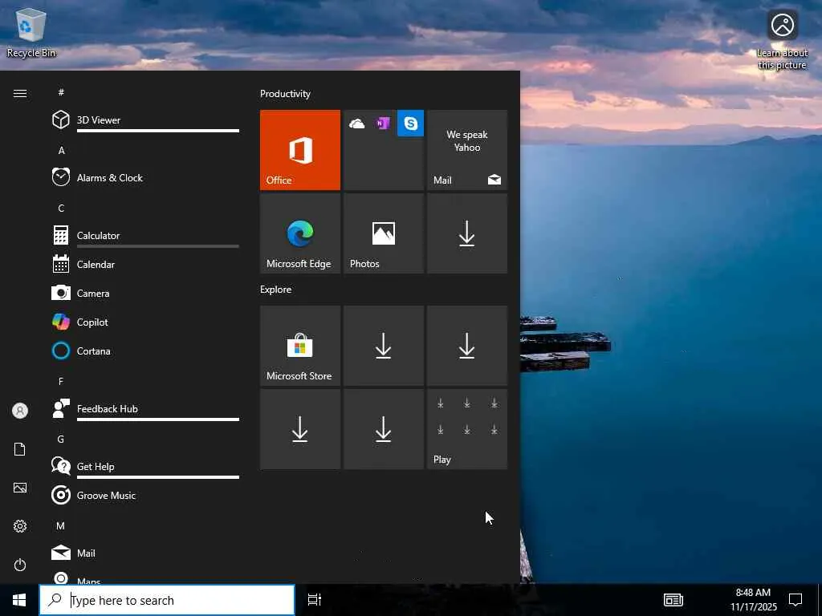The image size is (822, 616).
Task: Click the F letter header
Action: click(x=61, y=381)
